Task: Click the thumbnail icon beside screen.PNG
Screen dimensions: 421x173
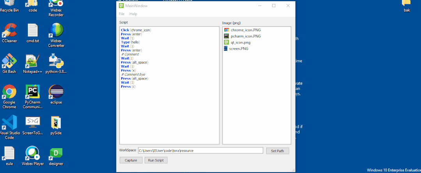Action: click(x=226, y=48)
